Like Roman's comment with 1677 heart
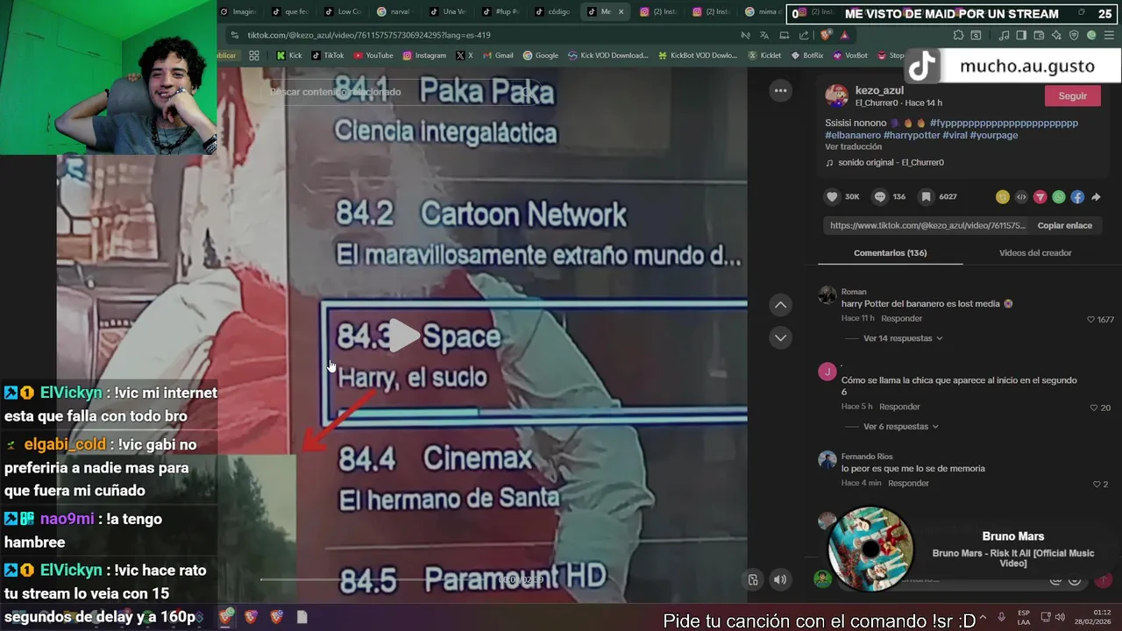This screenshot has height=631, width=1122. click(1090, 320)
